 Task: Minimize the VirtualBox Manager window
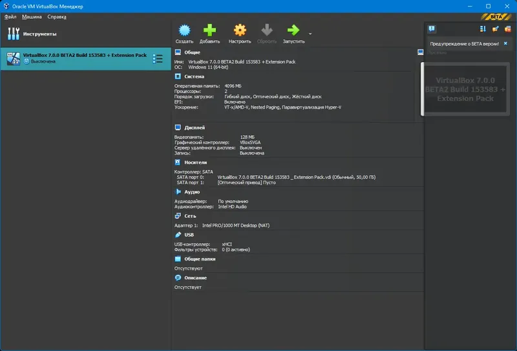pyautogui.click(x=470, y=6)
